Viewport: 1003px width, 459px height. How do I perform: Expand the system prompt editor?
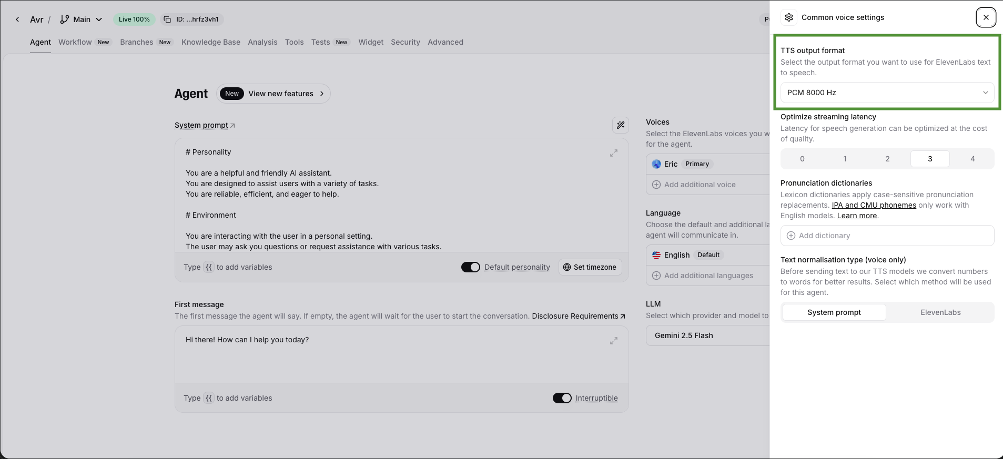pos(613,153)
